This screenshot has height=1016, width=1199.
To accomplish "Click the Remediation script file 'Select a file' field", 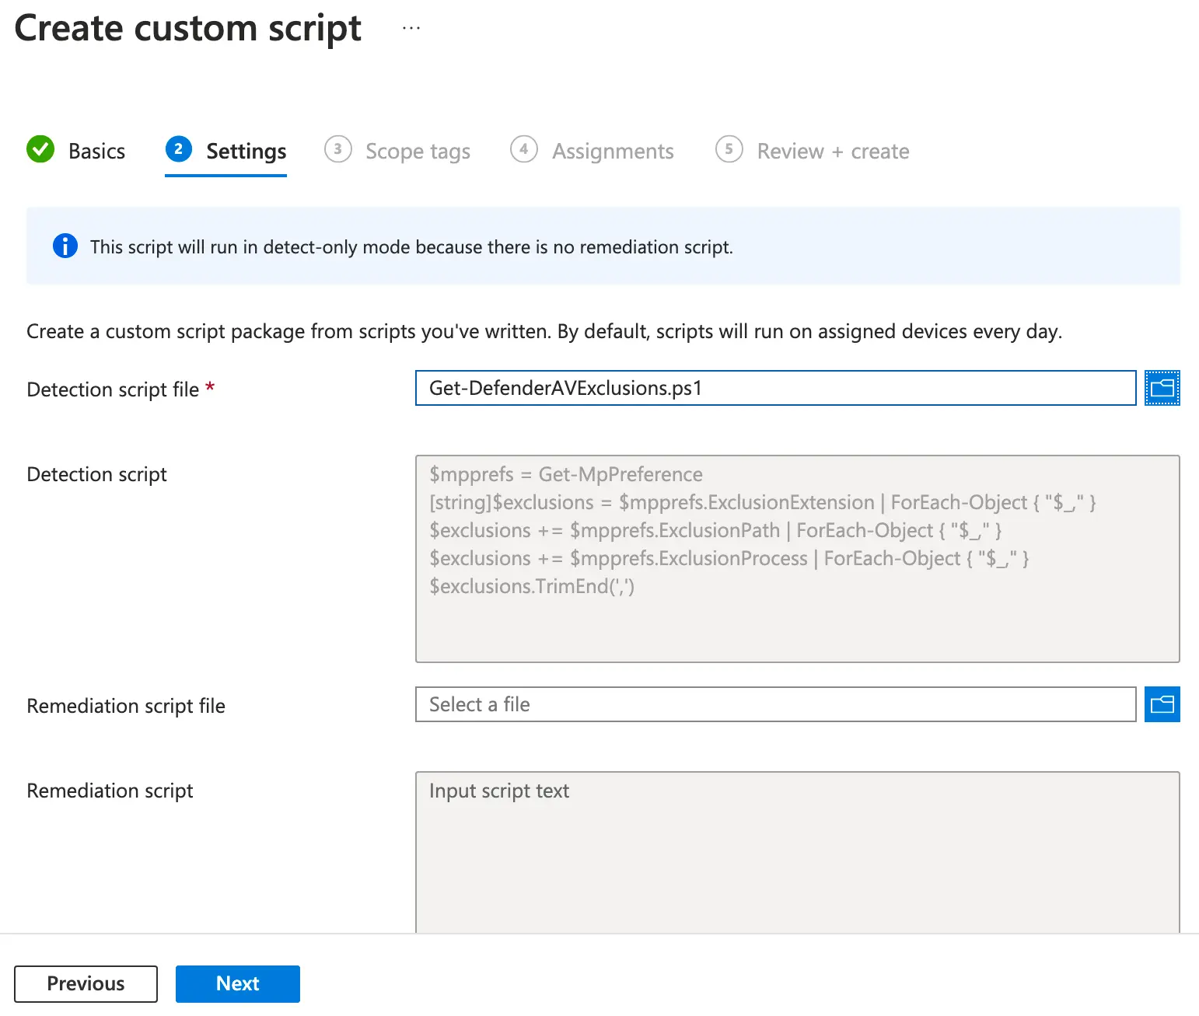I will click(x=775, y=704).
